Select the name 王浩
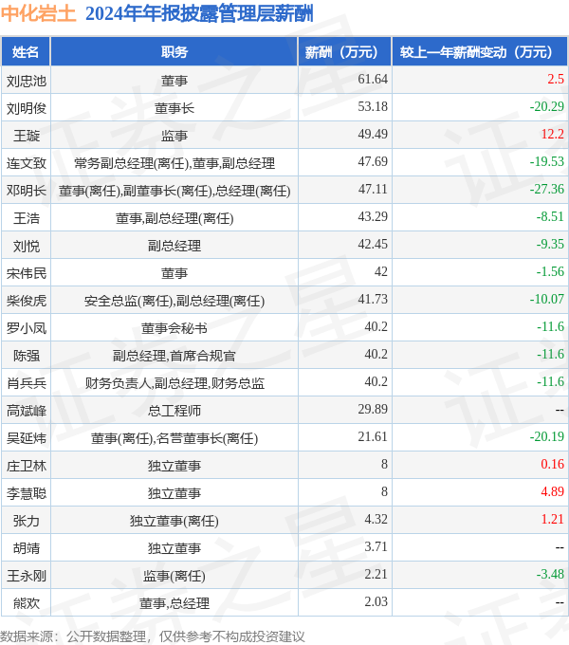Viewport: 569px width, 645px height. [27, 218]
